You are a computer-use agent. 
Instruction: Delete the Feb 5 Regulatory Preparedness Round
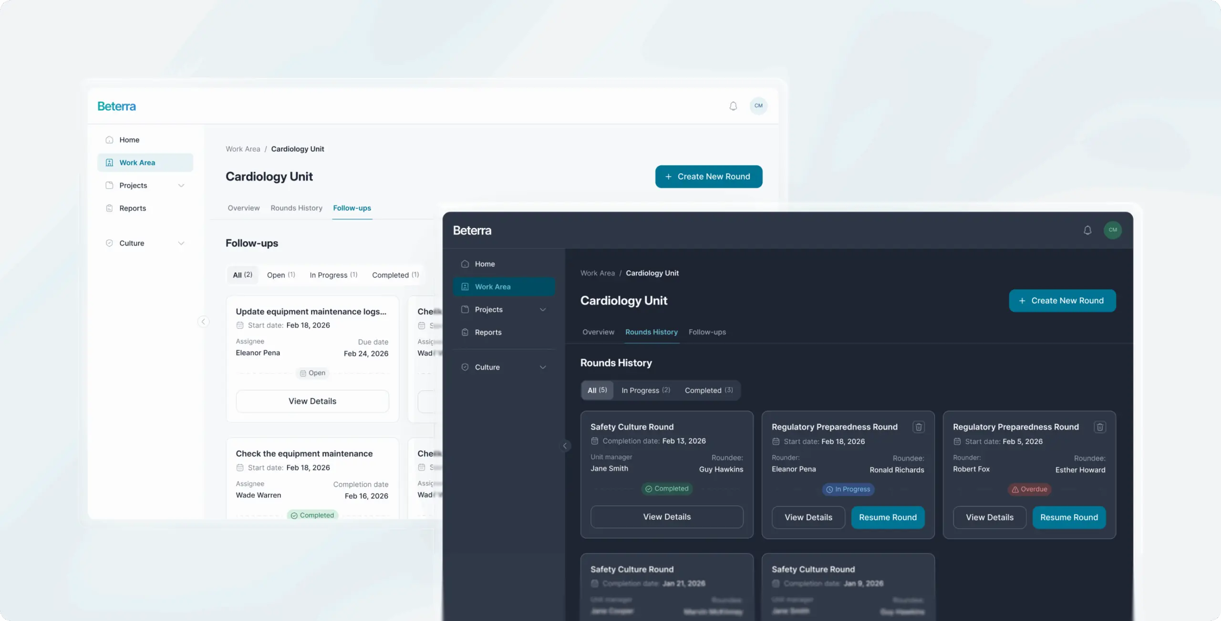pyautogui.click(x=1100, y=427)
